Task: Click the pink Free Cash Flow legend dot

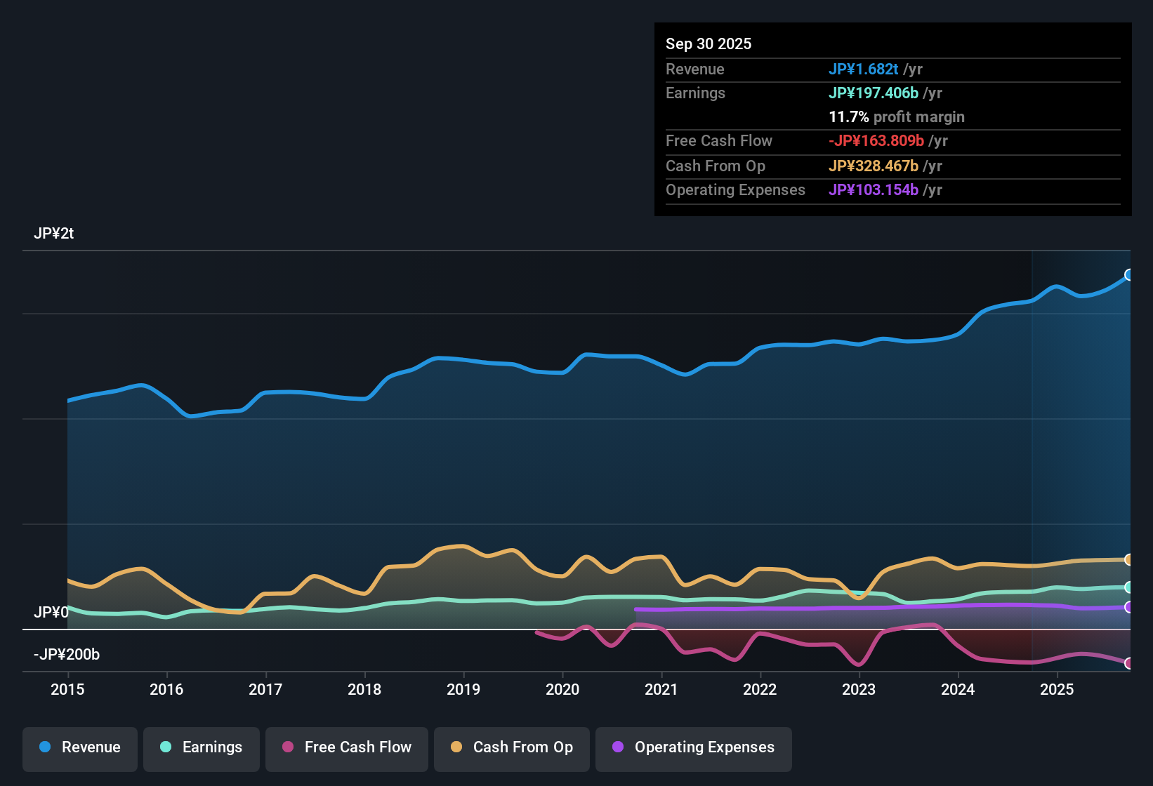Action: 288,747
